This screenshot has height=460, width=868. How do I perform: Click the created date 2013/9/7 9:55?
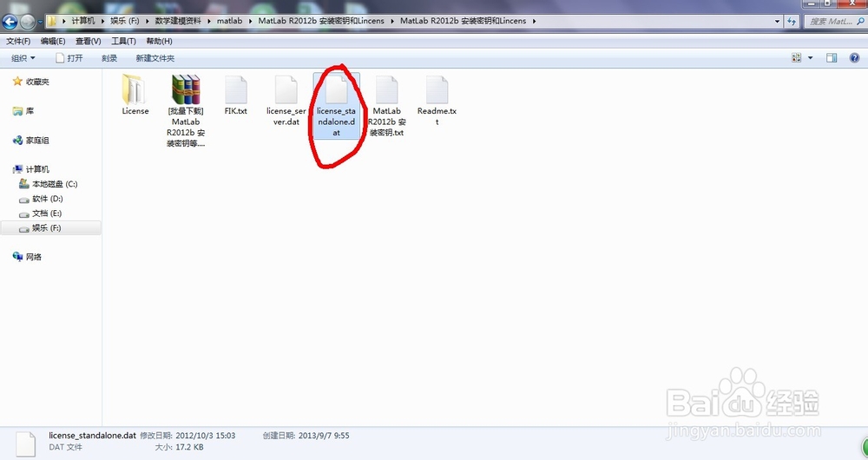(324, 436)
